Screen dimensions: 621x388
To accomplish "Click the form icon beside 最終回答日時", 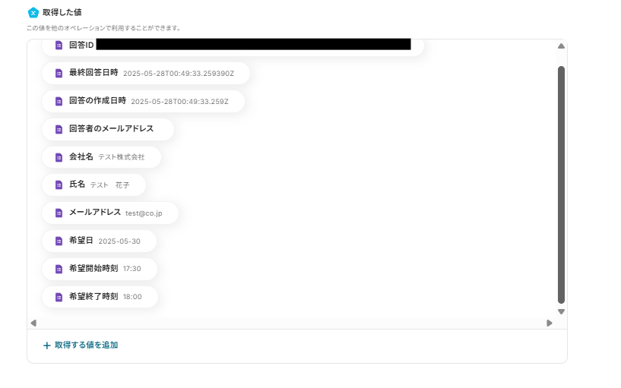I will 59,73.
